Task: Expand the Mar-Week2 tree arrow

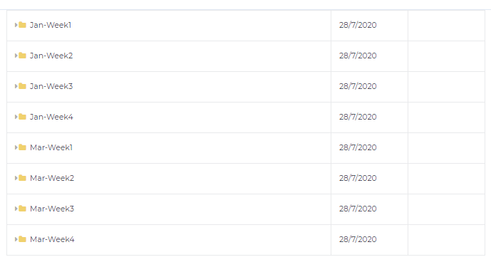Action: (x=16, y=178)
